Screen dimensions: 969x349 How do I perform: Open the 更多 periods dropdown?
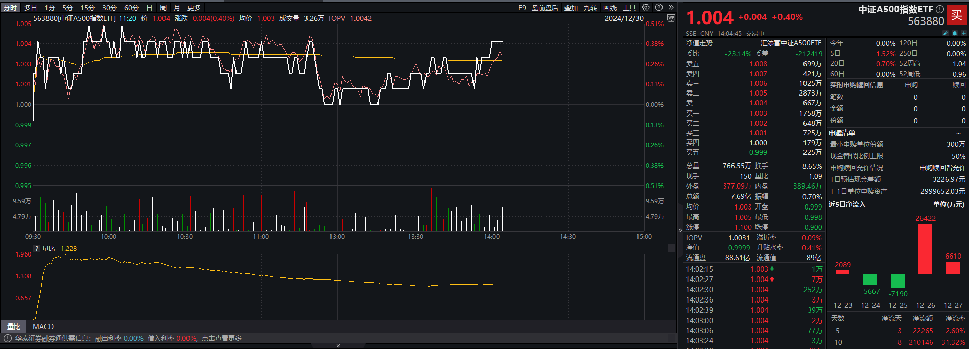point(194,8)
